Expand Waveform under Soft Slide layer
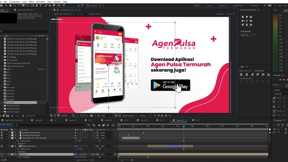The width and height of the screenshot is (288, 162). tap(15, 143)
